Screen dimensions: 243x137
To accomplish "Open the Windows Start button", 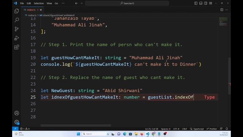I will click(78, 134).
